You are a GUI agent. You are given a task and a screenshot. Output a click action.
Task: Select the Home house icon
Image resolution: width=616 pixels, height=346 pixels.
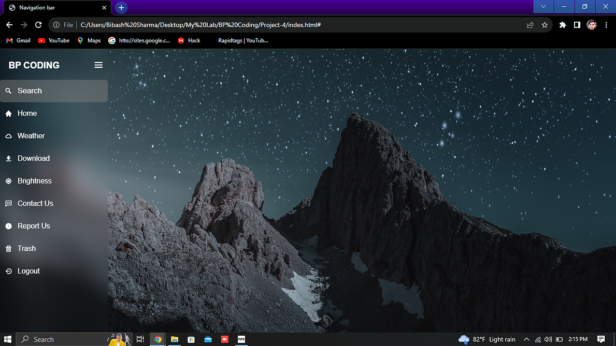tap(8, 114)
